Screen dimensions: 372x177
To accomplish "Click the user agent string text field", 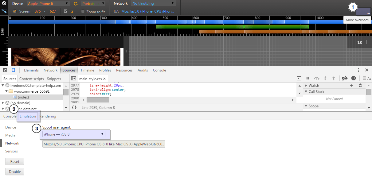I will [104, 144].
